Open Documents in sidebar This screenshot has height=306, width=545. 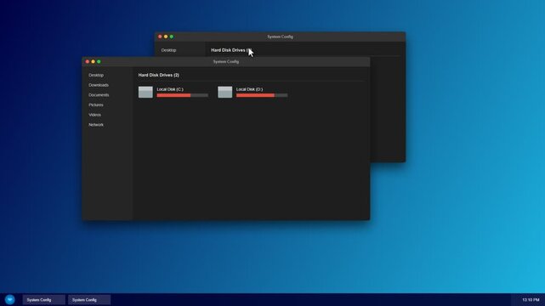click(99, 95)
